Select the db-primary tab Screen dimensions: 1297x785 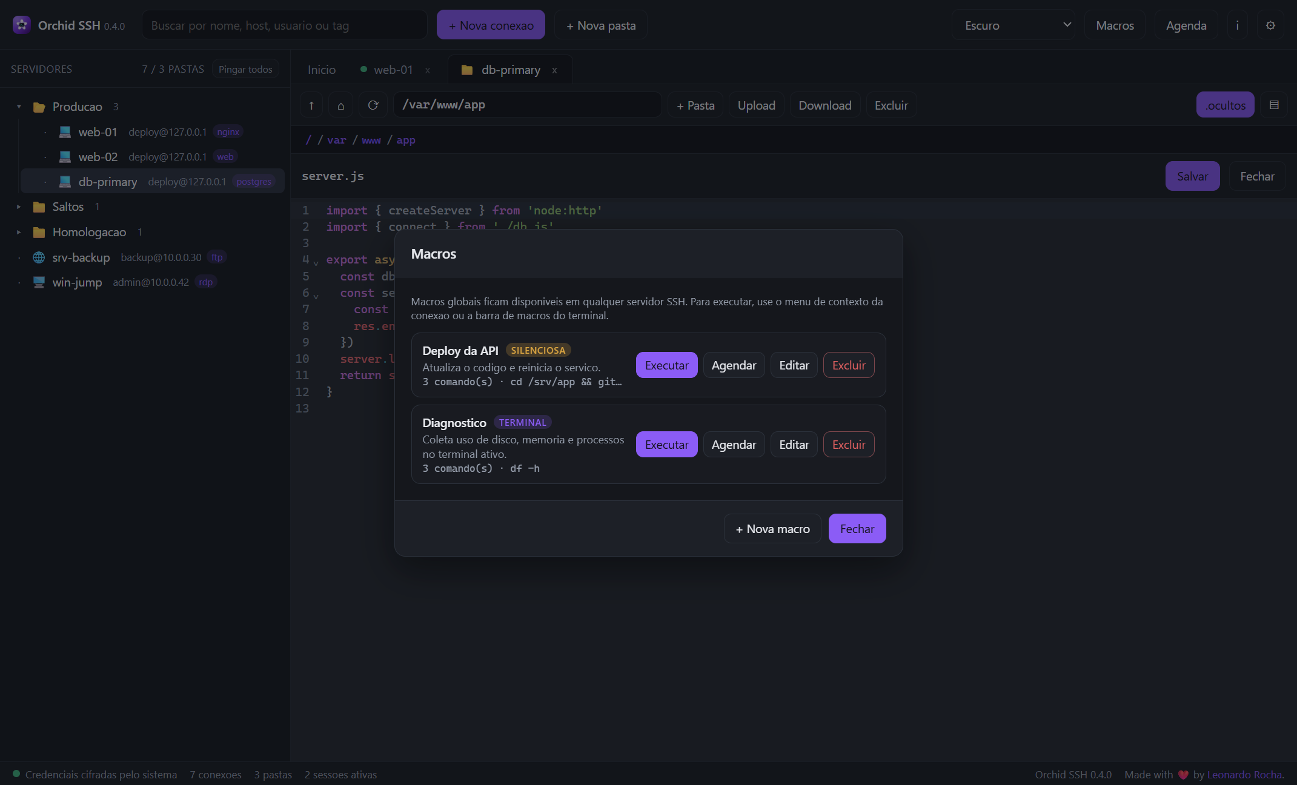click(x=511, y=70)
